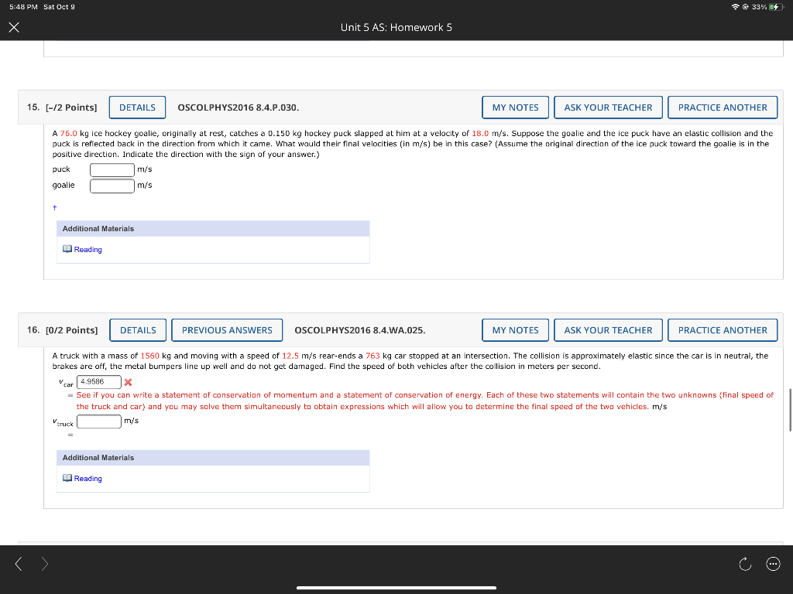View PREVIOUS ANSWERS for question 16

[x=227, y=330]
